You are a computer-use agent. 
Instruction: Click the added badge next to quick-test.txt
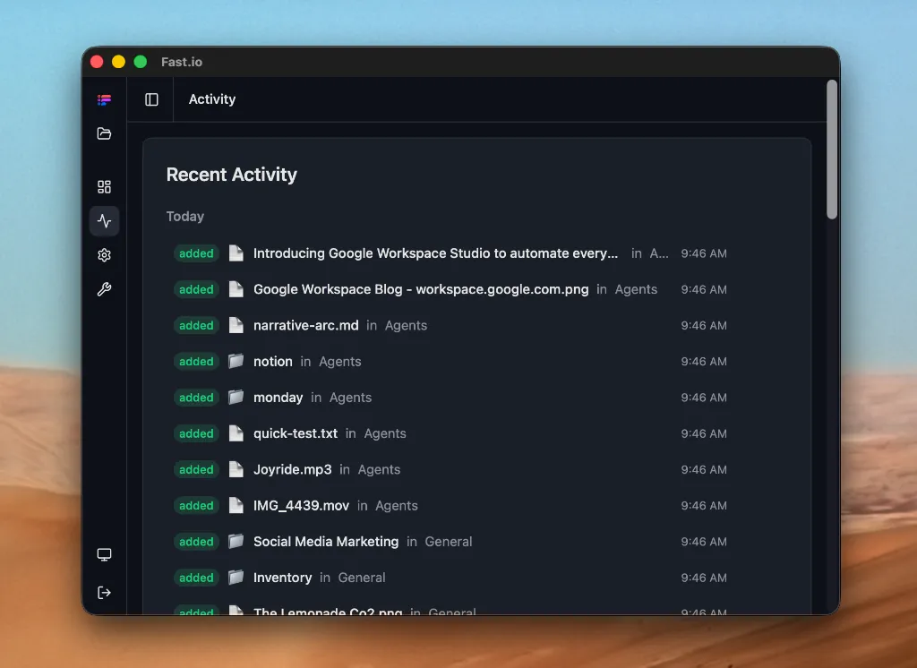tap(196, 433)
